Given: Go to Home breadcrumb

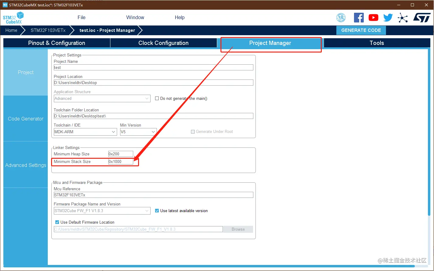Looking at the screenshot, I should (11, 30).
